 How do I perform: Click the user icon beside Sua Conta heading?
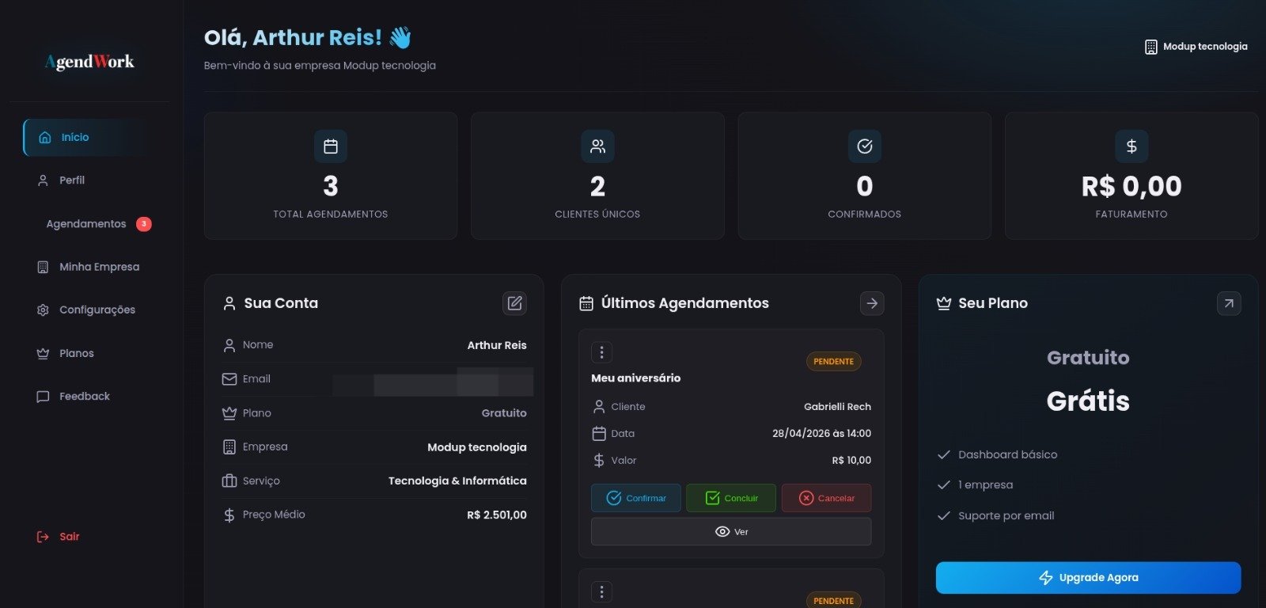(229, 303)
